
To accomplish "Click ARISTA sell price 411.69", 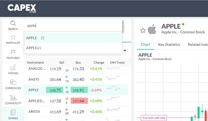I will pyautogui.click(x=56, y=112).
